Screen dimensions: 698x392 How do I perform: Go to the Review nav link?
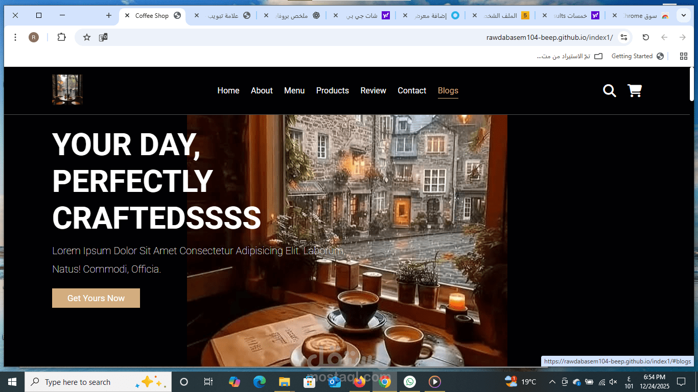374,90
